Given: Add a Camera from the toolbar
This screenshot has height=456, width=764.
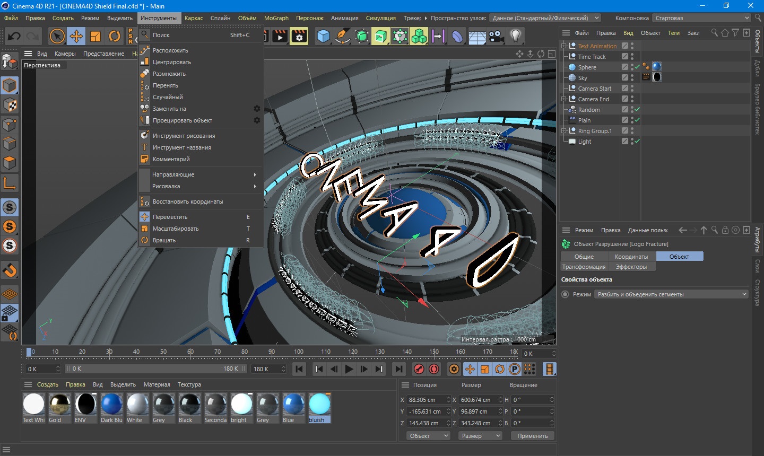Looking at the screenshot, I should point(496,37).
